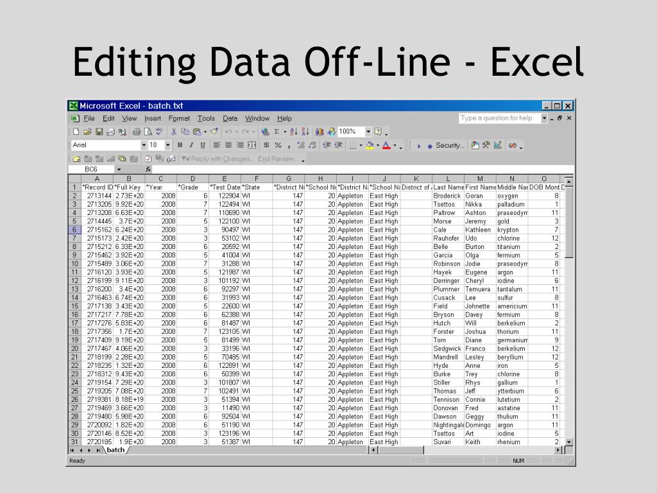
Task: Expand the Borders dropdown arrow
Action: point(361,146)
